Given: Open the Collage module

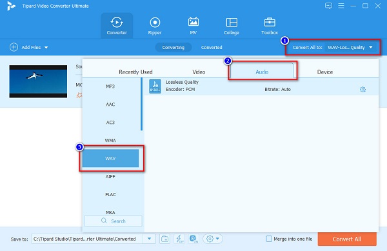Looking at the screenshot, I should point(232,26).
